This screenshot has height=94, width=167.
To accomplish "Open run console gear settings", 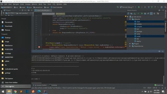I will coord(159,51).
